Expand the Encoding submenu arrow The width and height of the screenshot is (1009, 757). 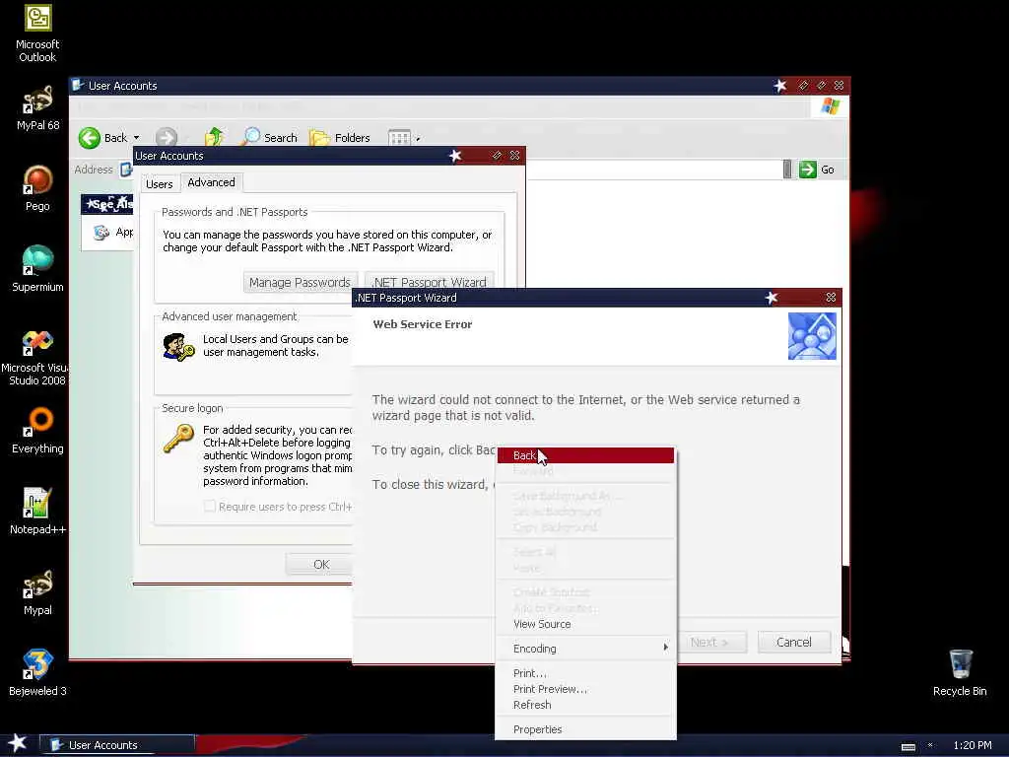(665, 647)
